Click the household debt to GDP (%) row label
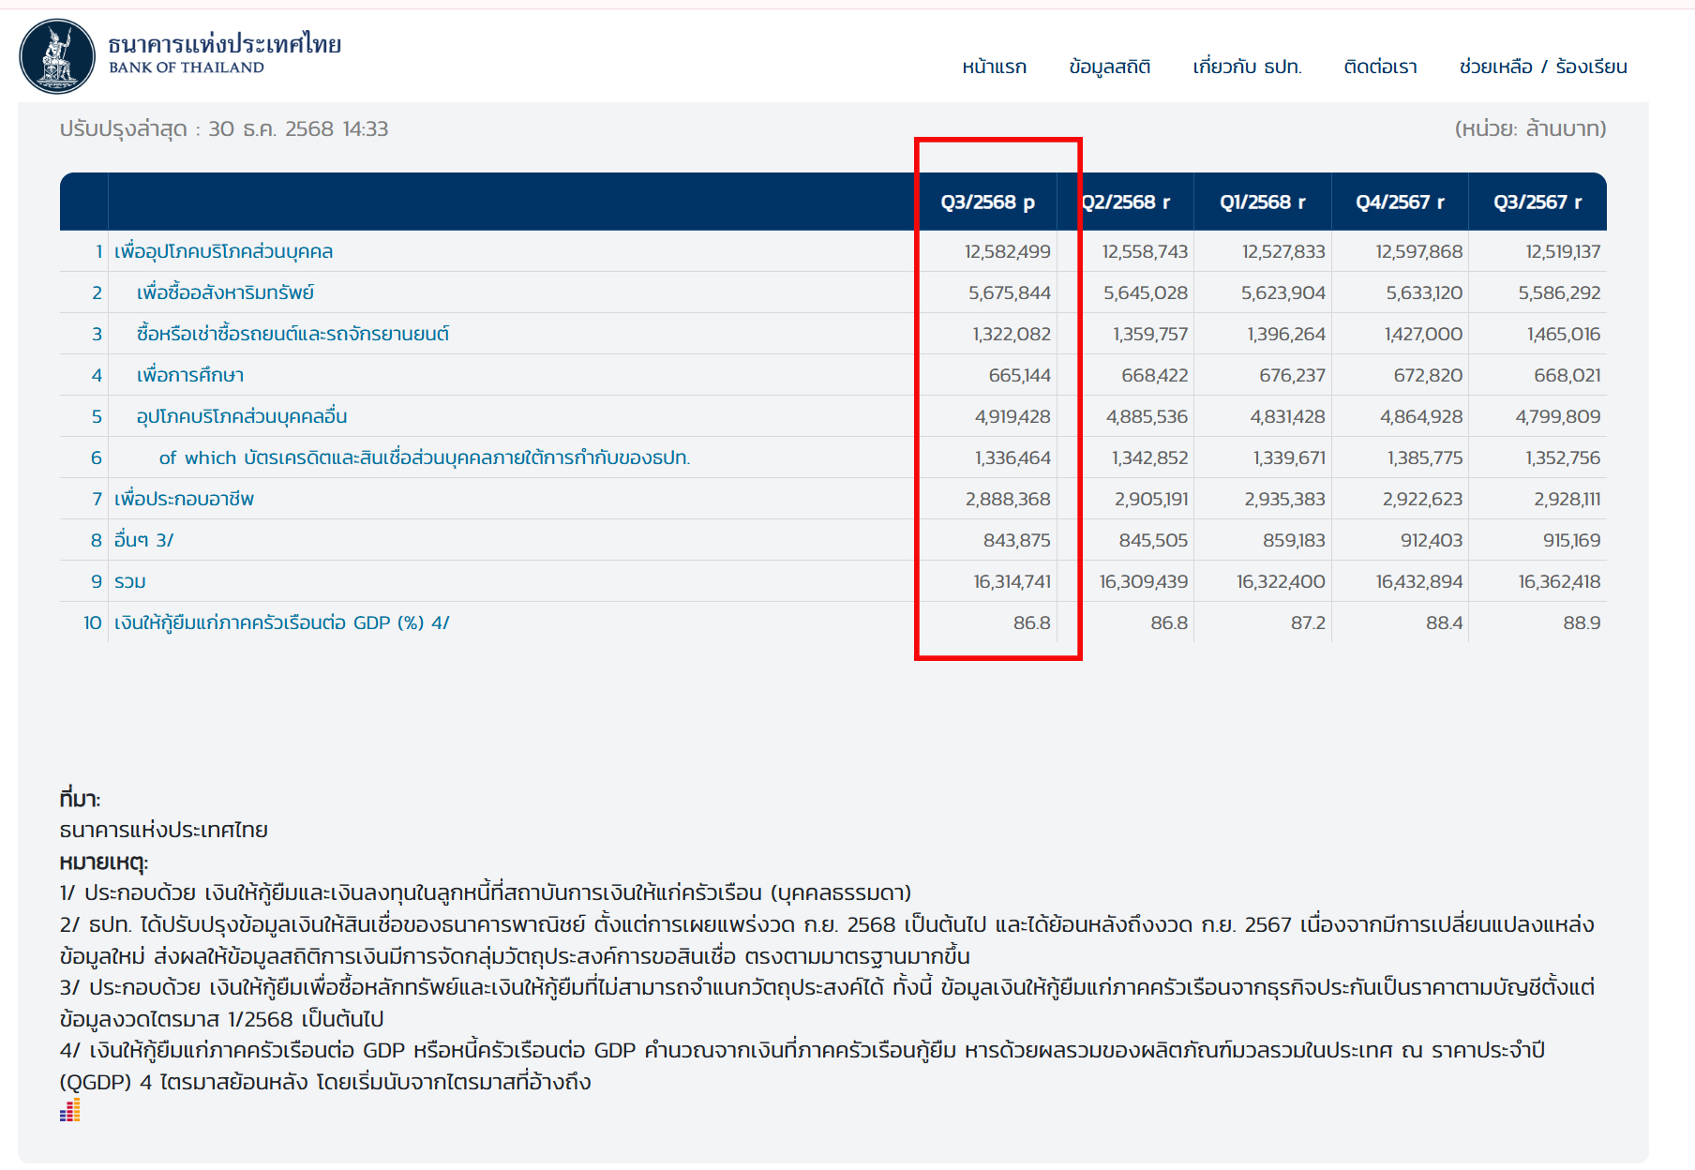 281,622
